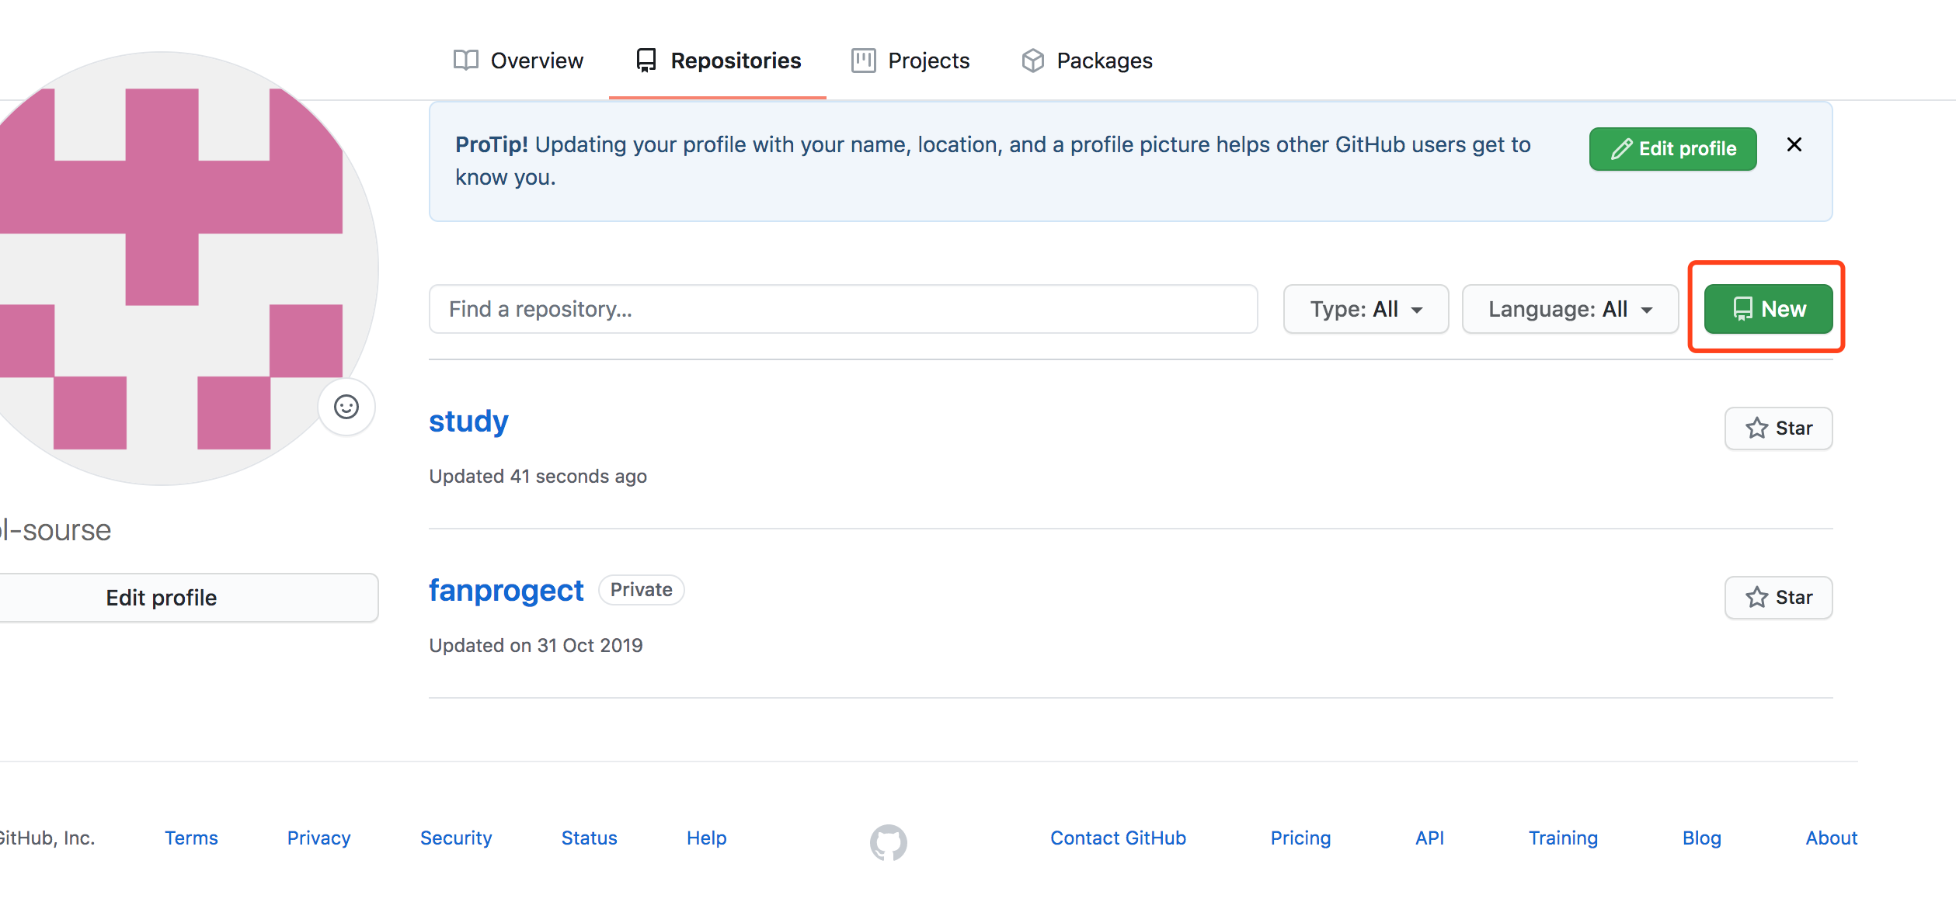The height and width of the screenshot is (902, 1956).
Task: Open the Contact GitHub footer link
Action: tap(1118, 838)
